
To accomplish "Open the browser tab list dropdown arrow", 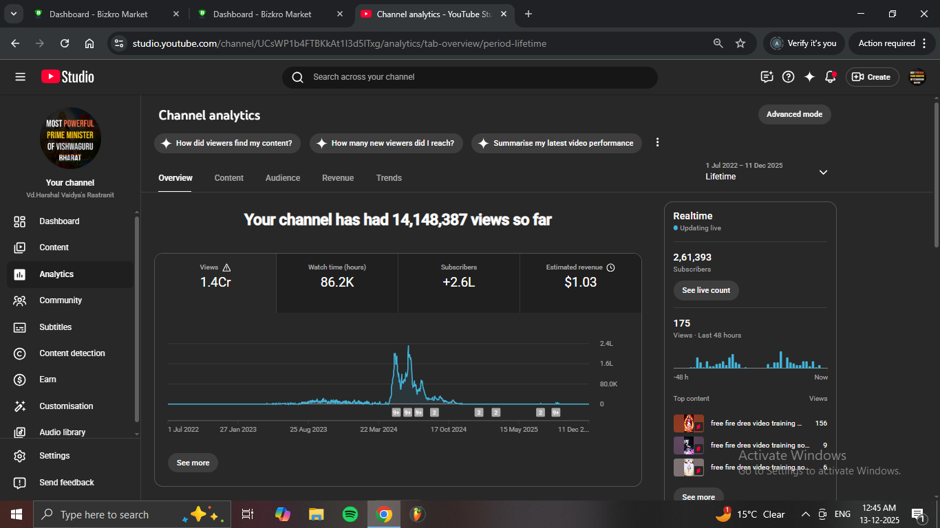I will click(13, 14).
